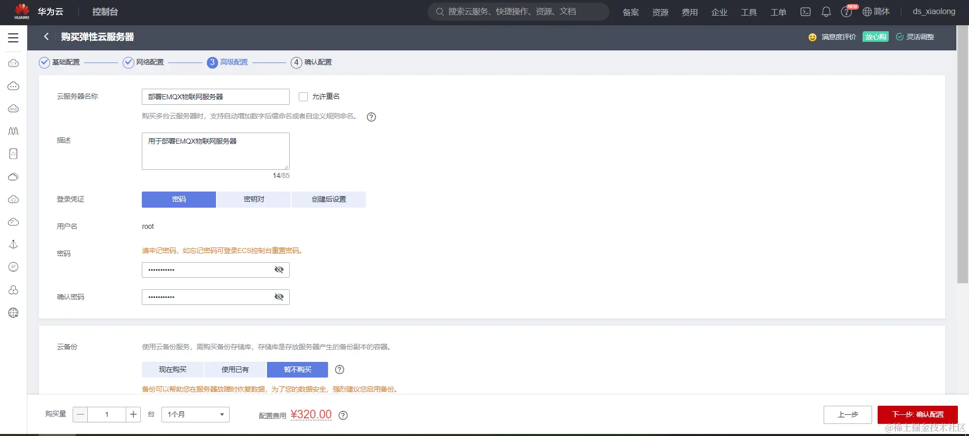Click the wave-shaped icon in the sidebar

(13, 131)
